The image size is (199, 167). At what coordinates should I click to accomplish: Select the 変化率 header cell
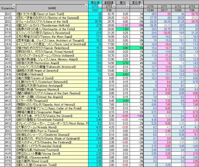(137, 2)
